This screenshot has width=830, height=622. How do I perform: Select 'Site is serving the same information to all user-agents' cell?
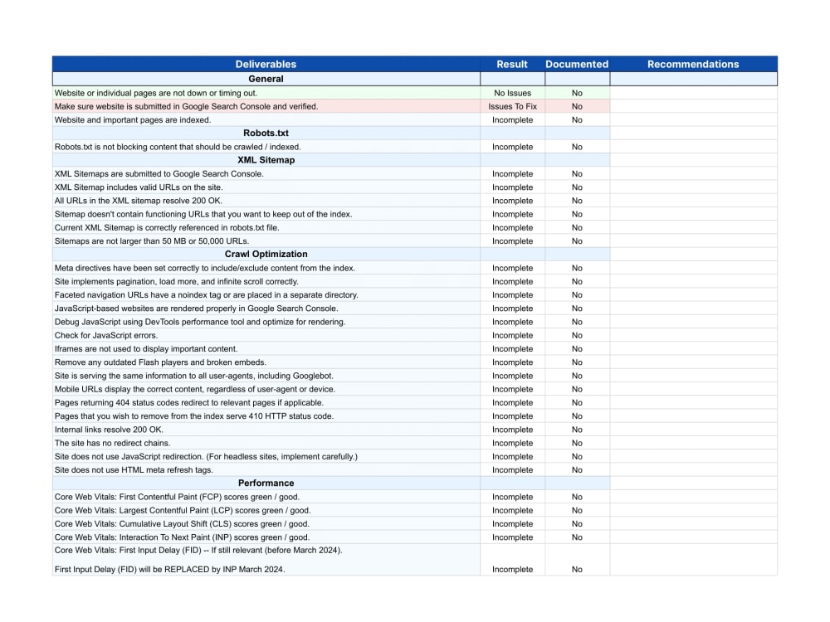266,376
